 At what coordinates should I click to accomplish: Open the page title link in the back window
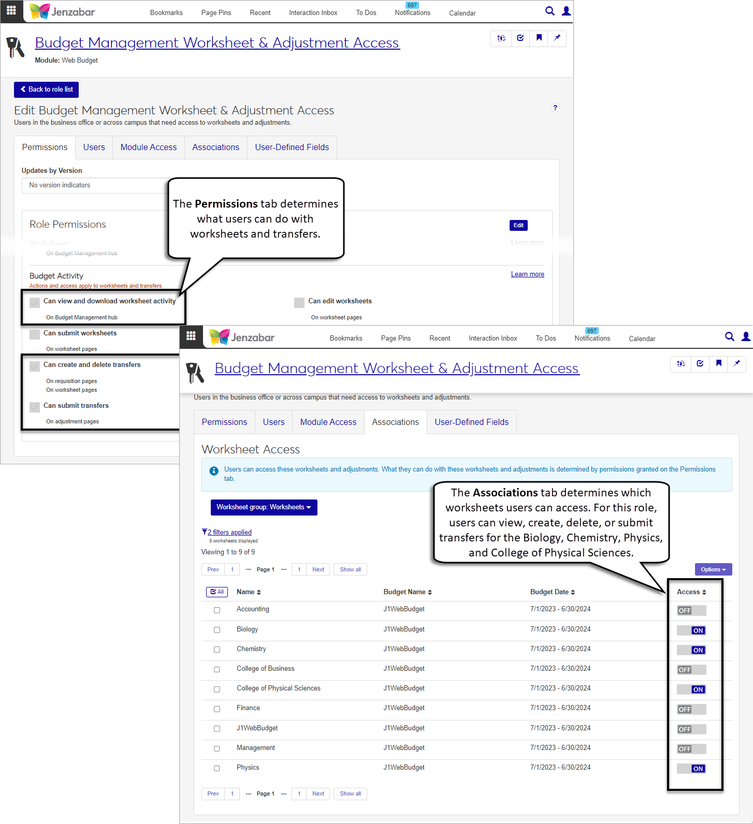pyautogui.click(x=218, y=43)
